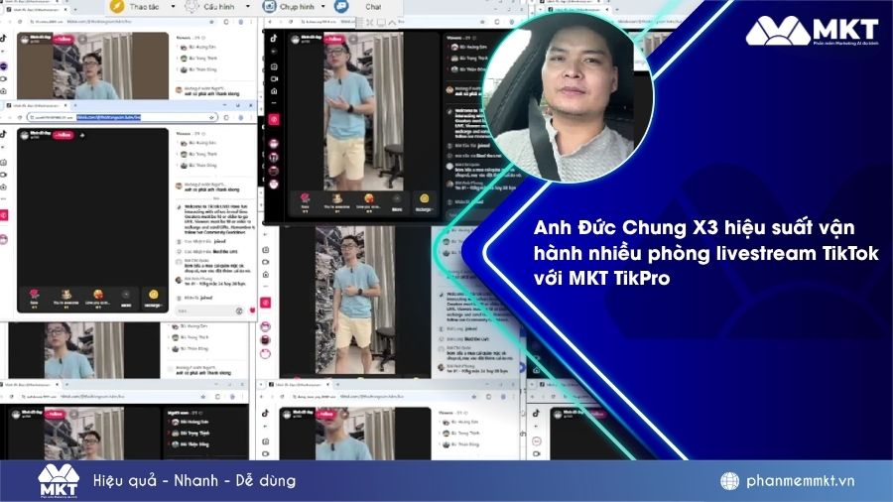The image size is (893, 502).
Task: Bookmark star in the top-left browser window
Action: tap(212, 22)
